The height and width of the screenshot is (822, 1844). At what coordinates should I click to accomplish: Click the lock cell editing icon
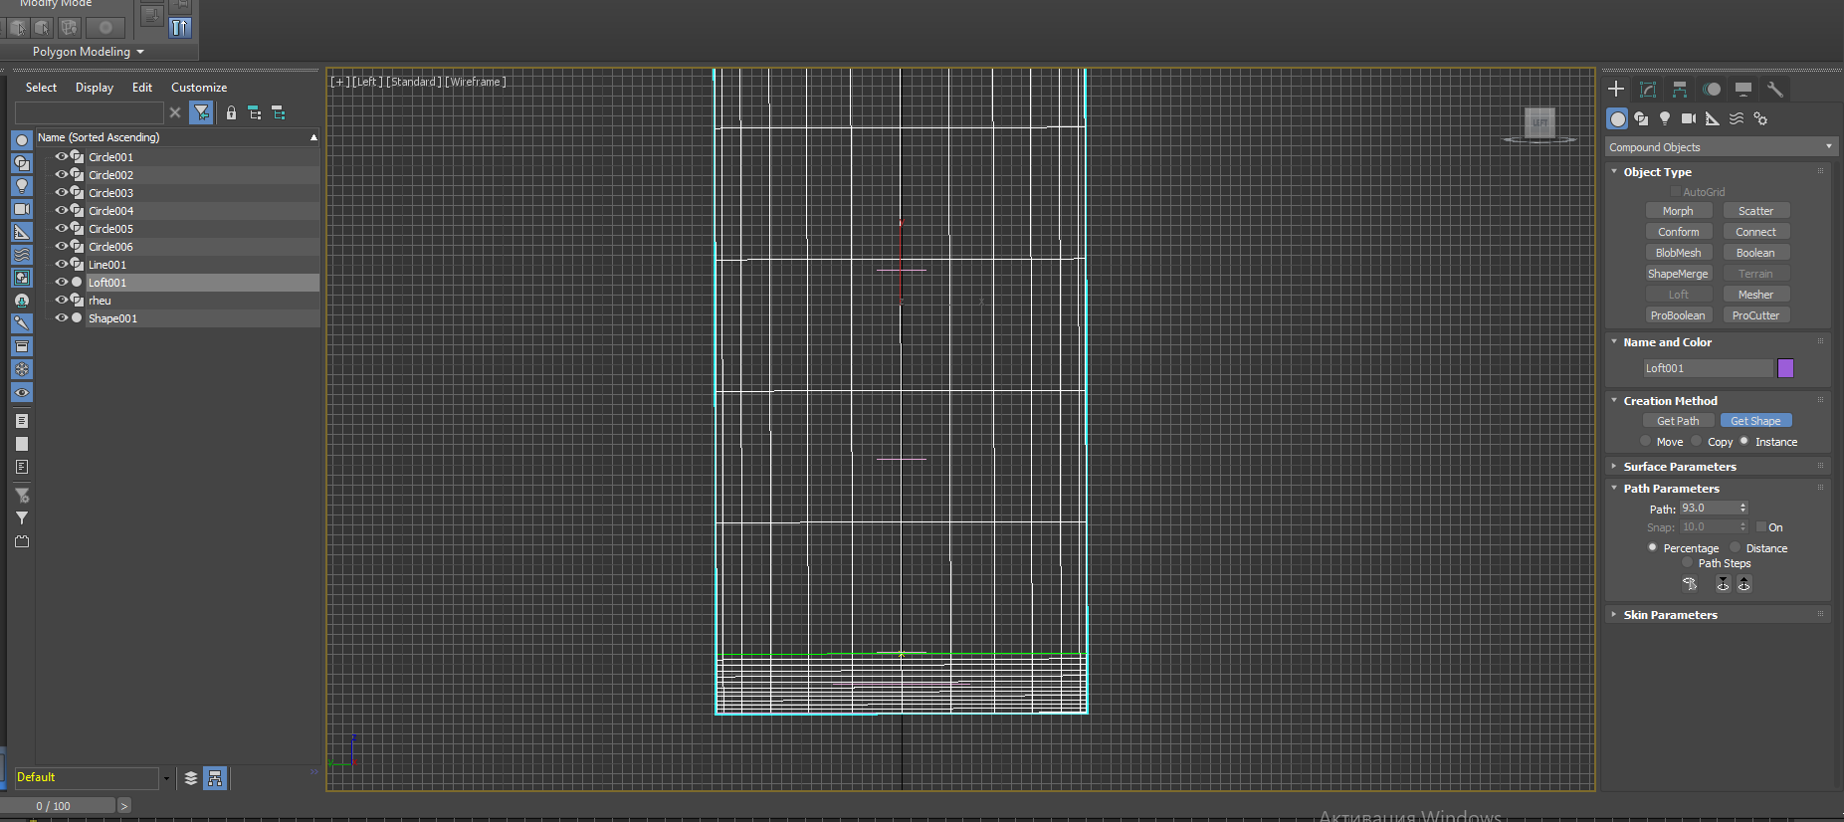[x=231, y=112]
